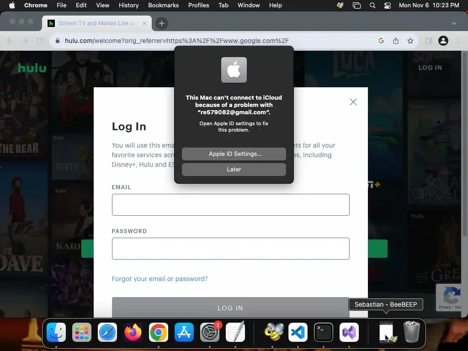The height and width of the screenshot is (351, 468).
Task: Open the Tab menu
Action: coord(223,5)
